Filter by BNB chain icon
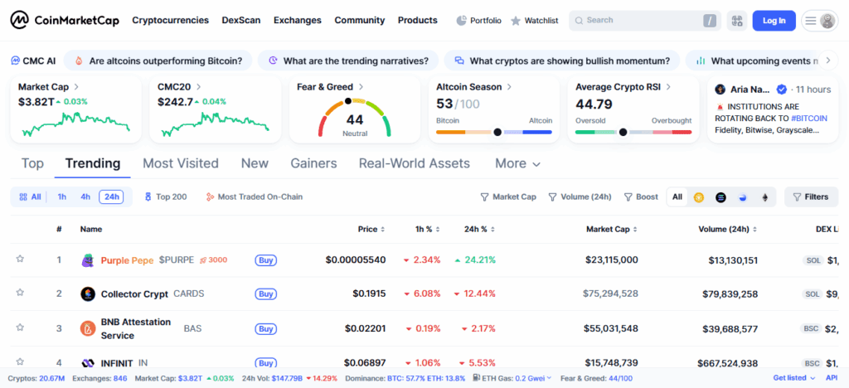The width and height of the screenshot is (849, 388). pos(698,197)
